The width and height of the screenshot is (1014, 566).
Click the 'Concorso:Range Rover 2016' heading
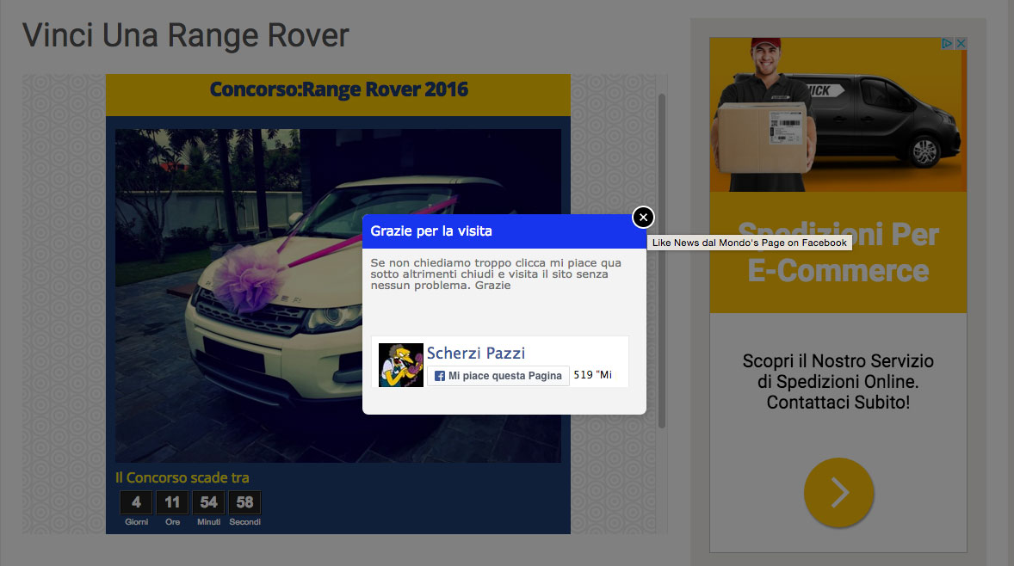click(338, 89)
